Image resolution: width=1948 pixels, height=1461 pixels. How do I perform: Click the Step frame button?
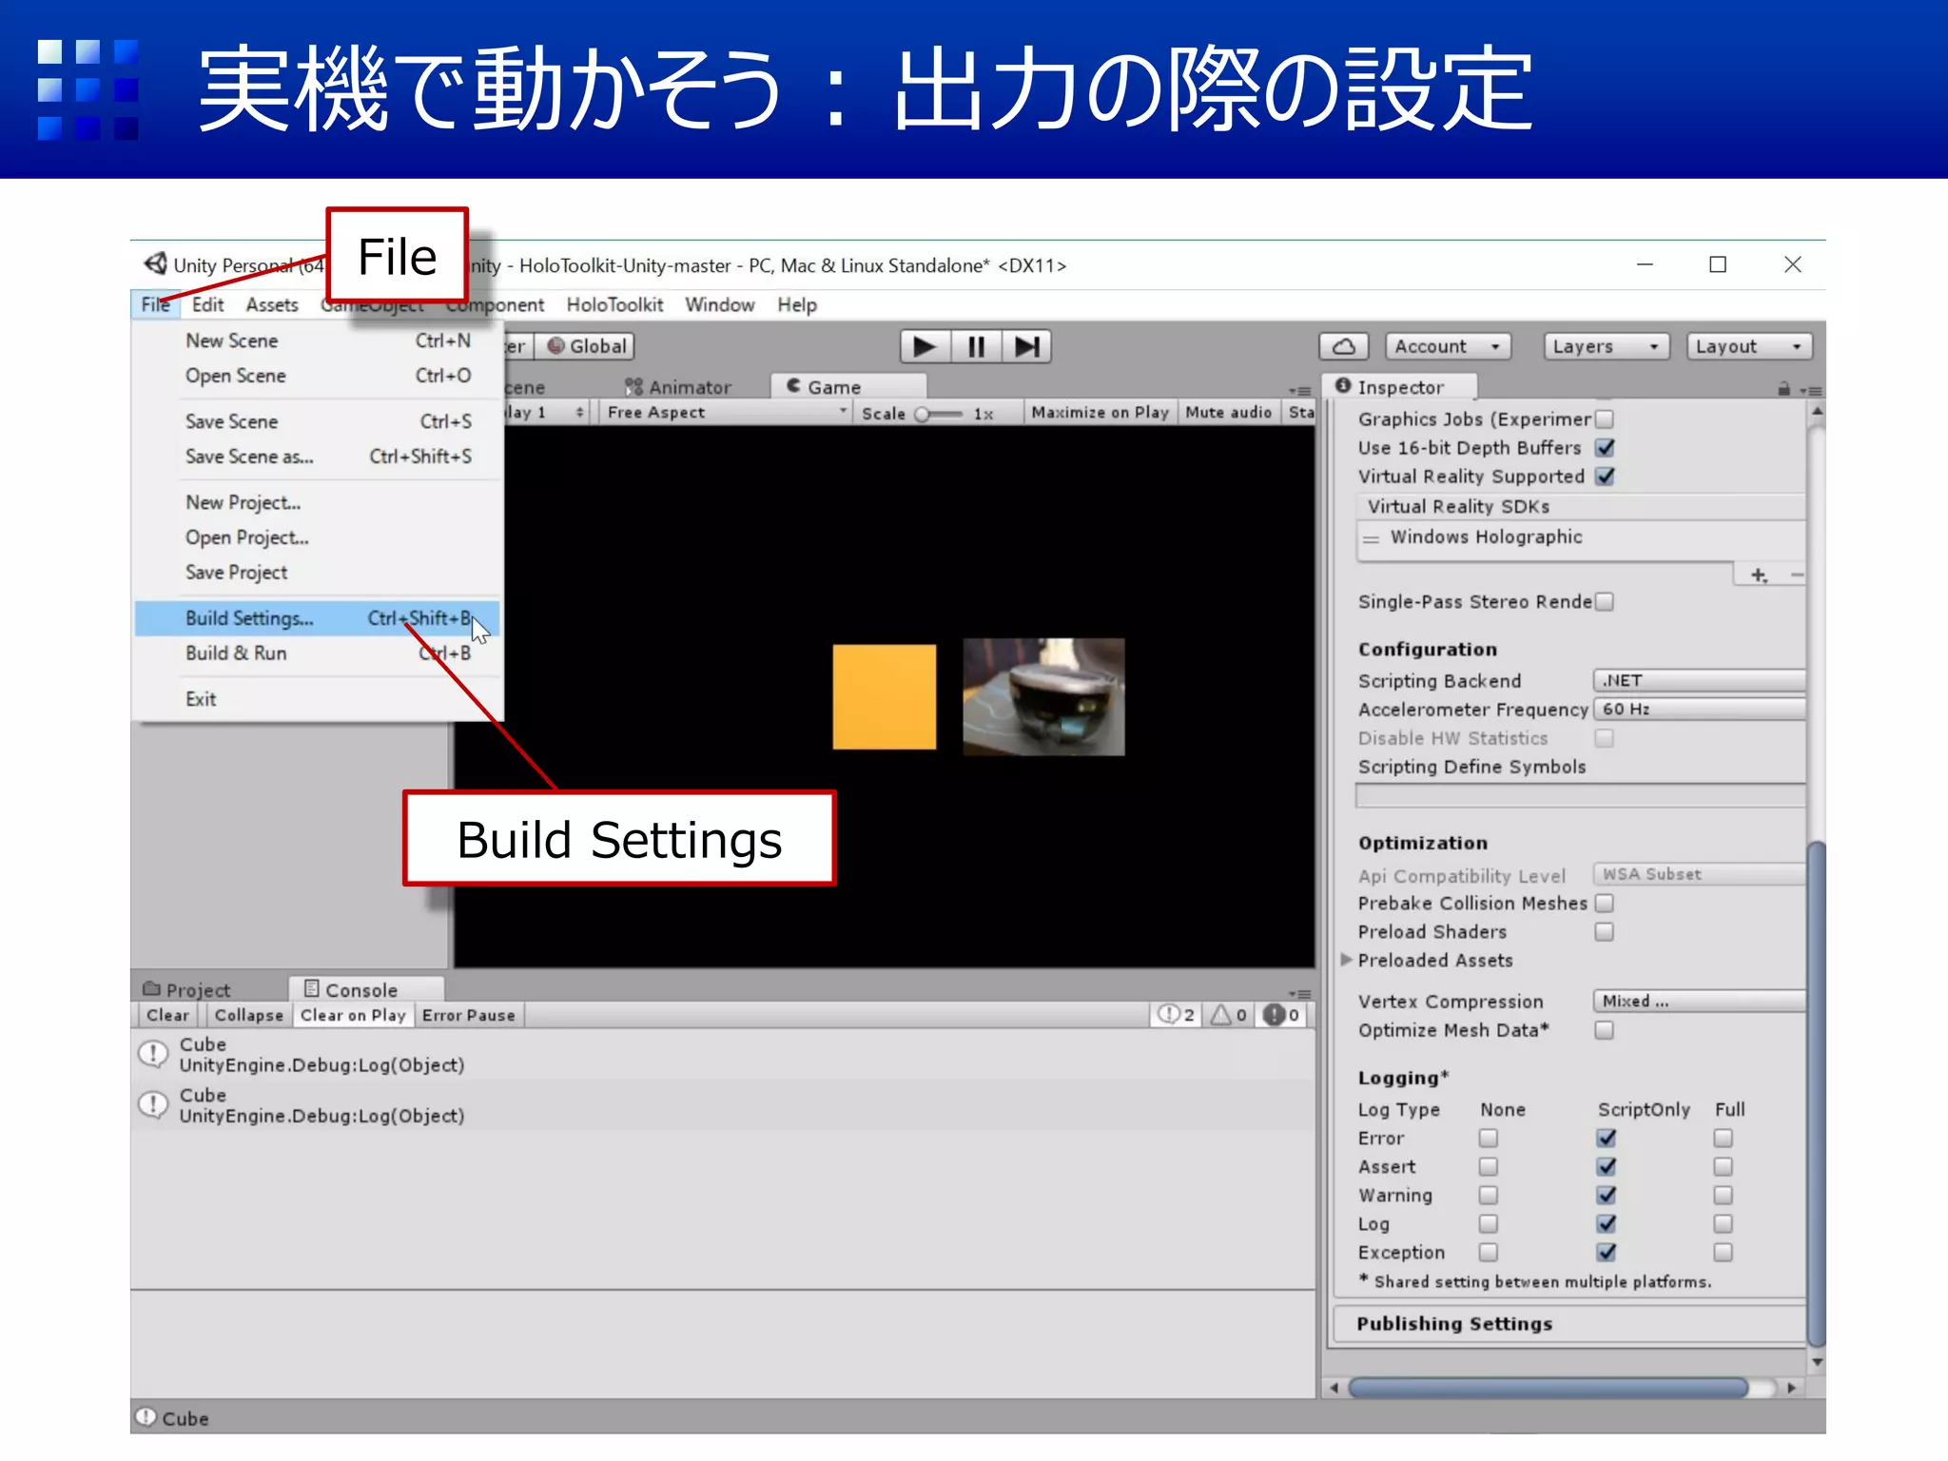click(x=1026, y=346)
